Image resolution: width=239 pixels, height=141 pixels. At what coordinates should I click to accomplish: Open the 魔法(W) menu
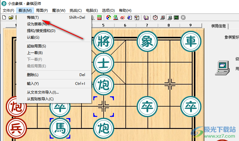click(x=59, y=11)
